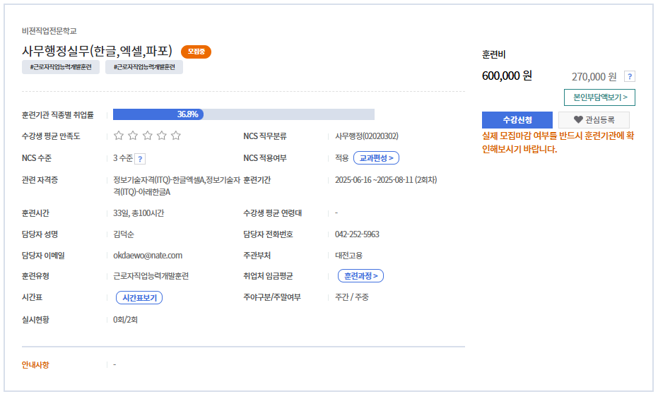Click the 270,000 원 amount
Screen dimensions: 658x394
594,77
